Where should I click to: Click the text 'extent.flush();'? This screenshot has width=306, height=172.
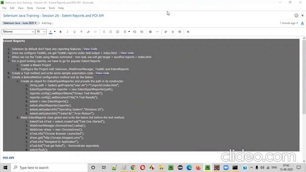click(x=39, y=150)
